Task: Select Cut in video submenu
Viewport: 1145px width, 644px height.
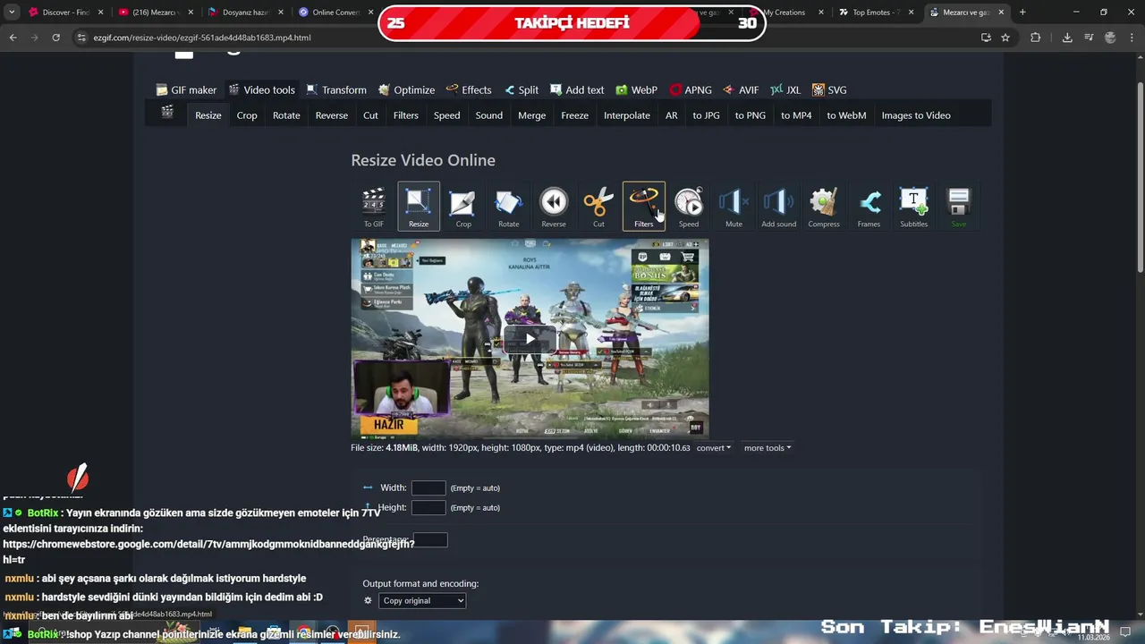Action: (370, 115)
